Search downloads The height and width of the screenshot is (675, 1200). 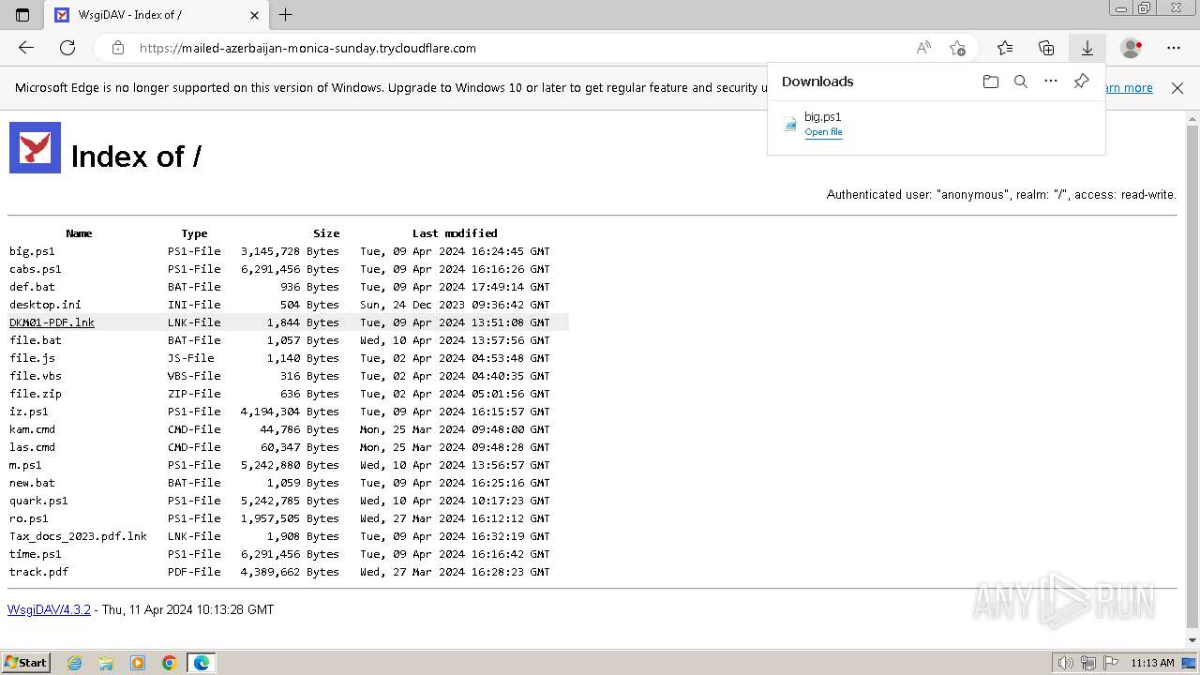pos(1021,82)
